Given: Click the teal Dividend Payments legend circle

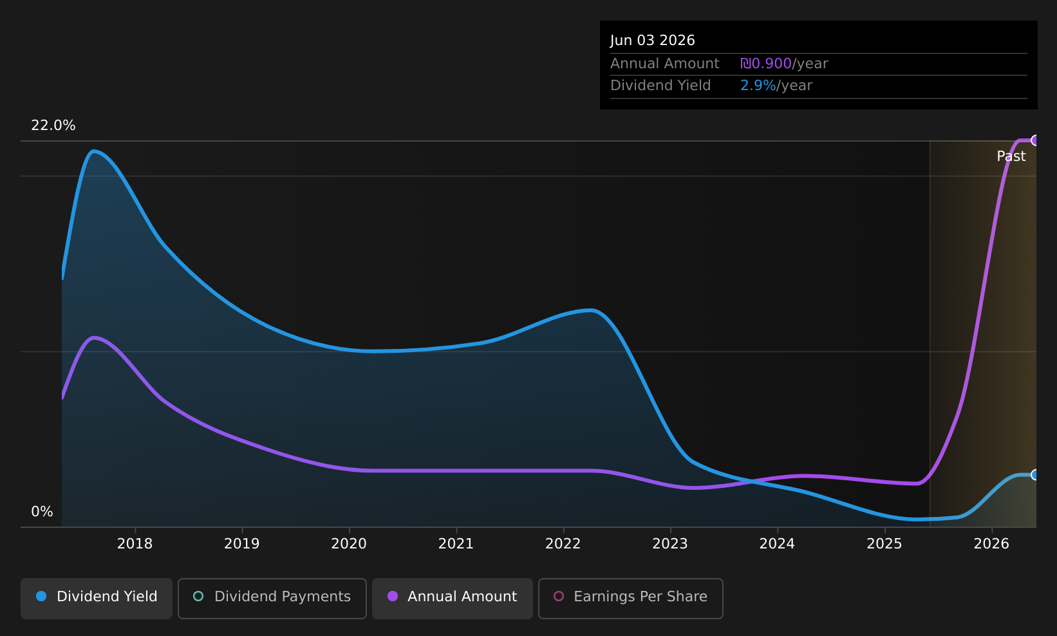Looking at the screenshot, I should [198, 596].
